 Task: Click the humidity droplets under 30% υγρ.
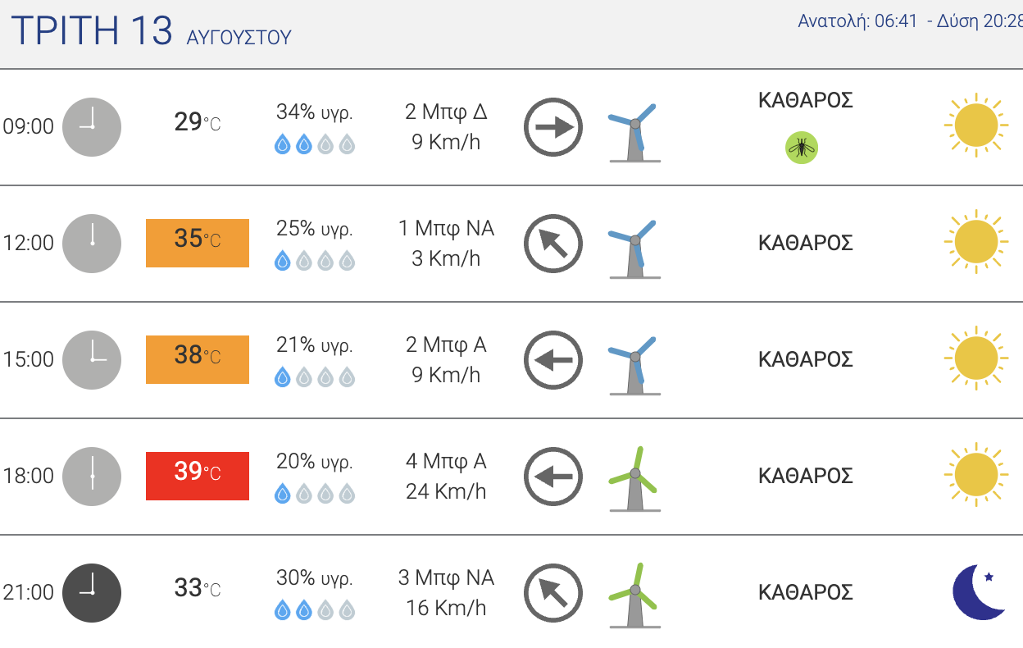click(315, 611)
